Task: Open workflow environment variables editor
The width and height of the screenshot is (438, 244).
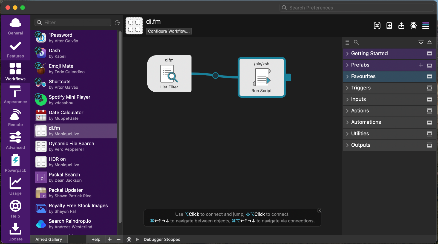Action: click(x=377, y=26)
